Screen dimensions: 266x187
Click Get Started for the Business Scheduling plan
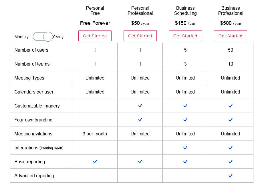pos(185,36)
